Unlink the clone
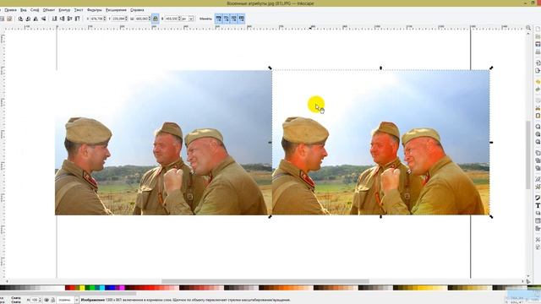The width and height of the screenshot is (541, 304). point(538,168)
